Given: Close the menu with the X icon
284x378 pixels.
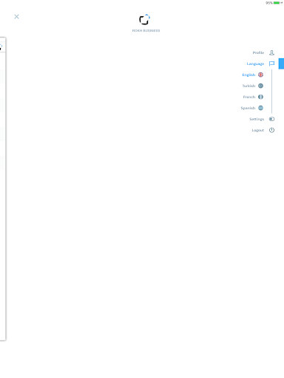Looking at the screenshot, I should [16, 16].
